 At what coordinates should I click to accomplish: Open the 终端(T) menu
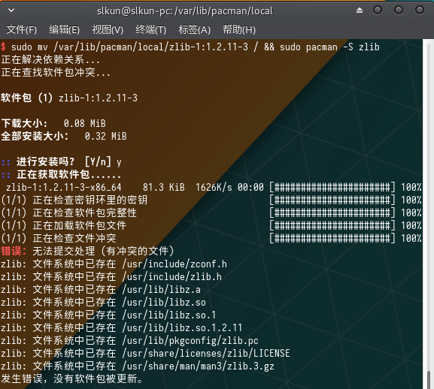pos(151,29)
